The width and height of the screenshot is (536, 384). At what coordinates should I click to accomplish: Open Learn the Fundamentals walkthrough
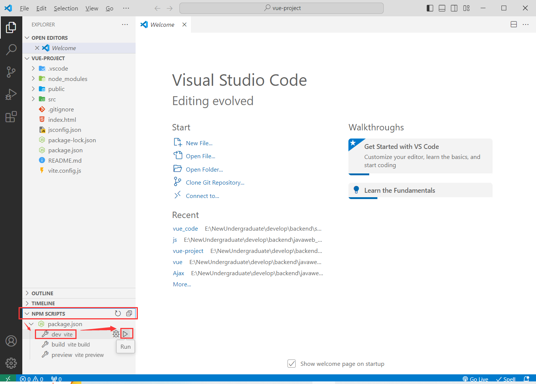click(420, 191)
